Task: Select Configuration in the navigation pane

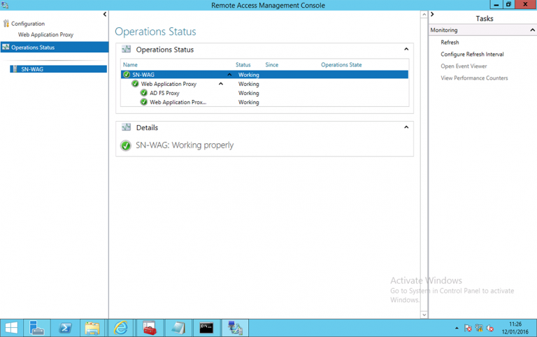Action: [28, 24]
